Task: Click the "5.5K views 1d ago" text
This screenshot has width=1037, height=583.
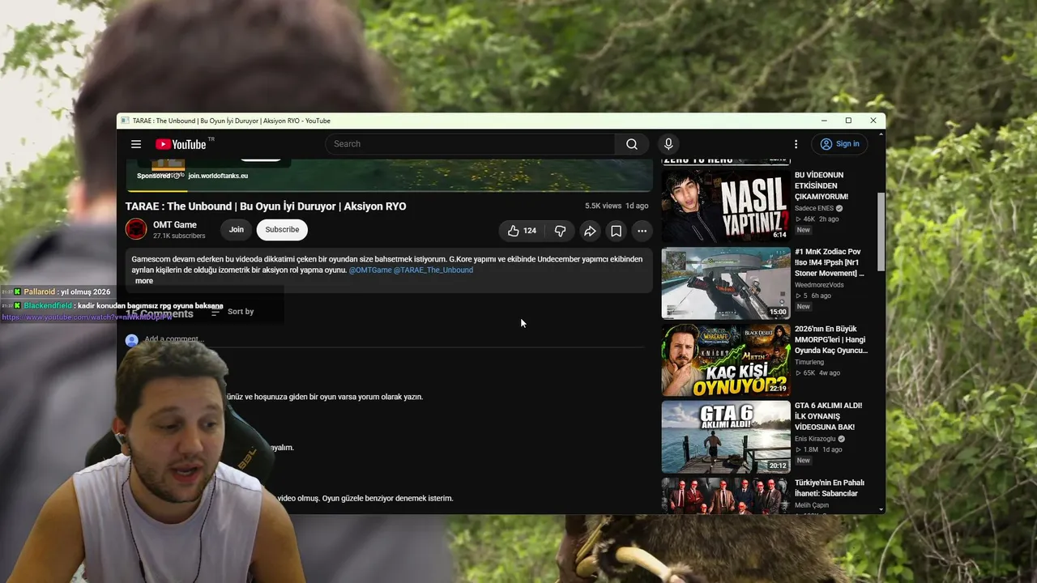Action: 617,206
